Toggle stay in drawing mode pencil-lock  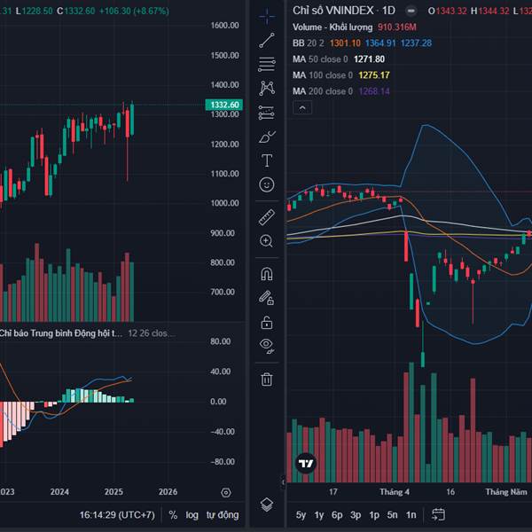coord(267,298)
